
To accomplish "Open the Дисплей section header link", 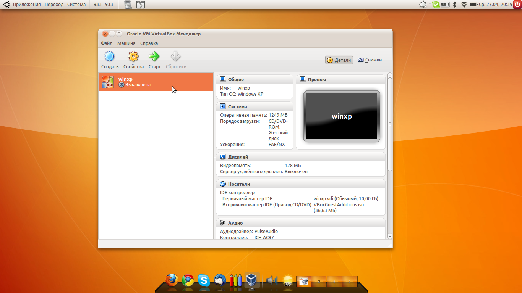I will pyautogui.click(x=238, y=157).
